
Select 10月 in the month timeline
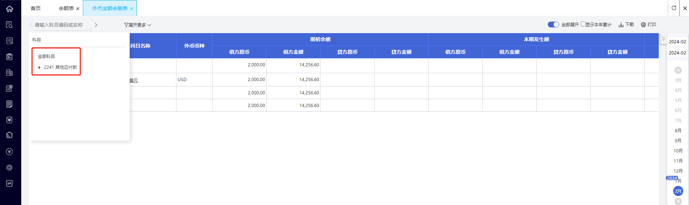[x=678, y=151]
